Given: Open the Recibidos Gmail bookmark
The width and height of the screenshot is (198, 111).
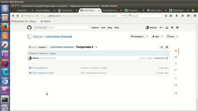Looking at the screenshot, I should pos(24,21).
